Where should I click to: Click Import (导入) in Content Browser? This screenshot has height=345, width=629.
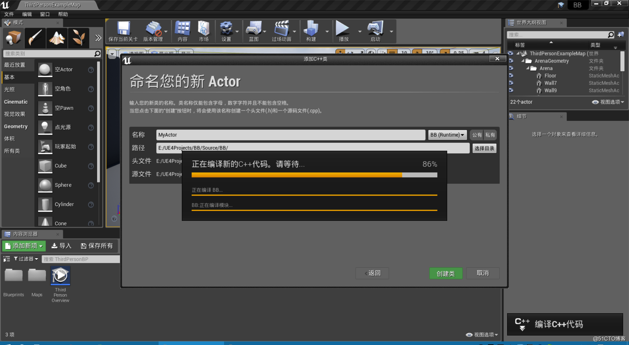coord(62,246)
